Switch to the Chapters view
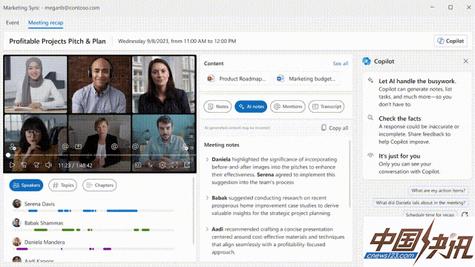Screen dimensions: 475x267 pyautogui.click(x=99, y=185)
